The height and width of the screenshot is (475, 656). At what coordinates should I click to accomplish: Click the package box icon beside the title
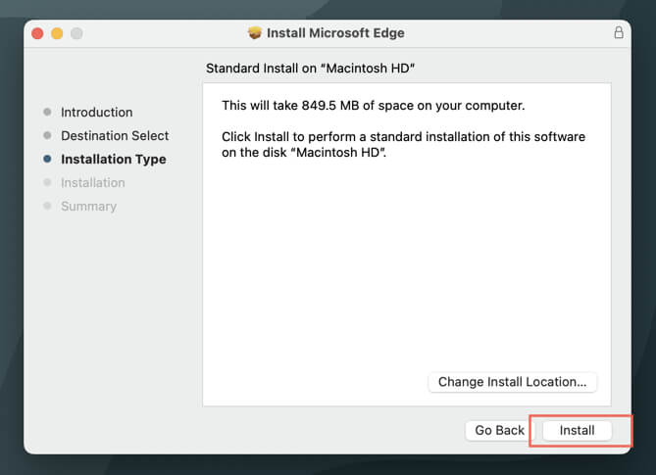tap(255, 32)
